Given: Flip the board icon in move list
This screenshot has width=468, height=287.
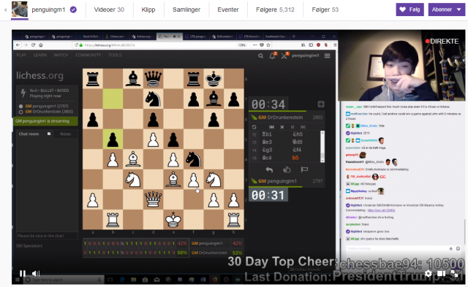Looking at the screenshot, I should 254,127.
